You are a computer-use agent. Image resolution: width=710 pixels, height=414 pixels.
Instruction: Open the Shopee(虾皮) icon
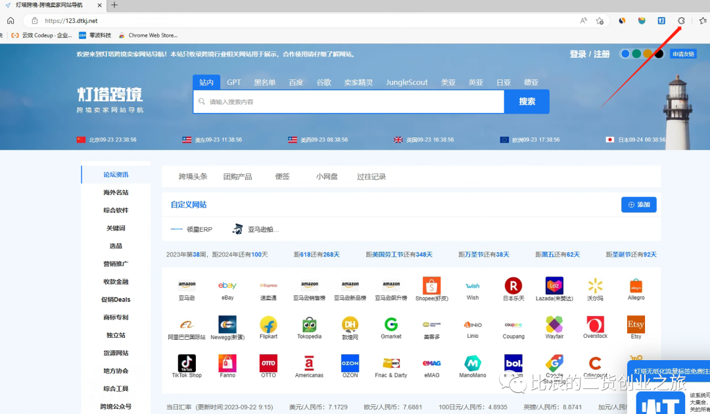pos(431,285)
